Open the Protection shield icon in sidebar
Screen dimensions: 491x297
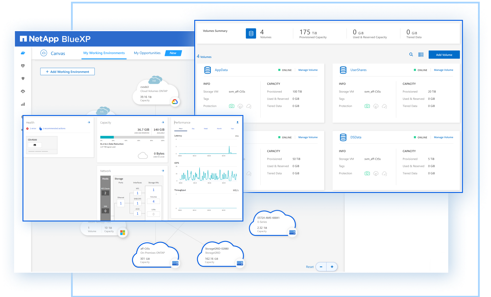coord(23,78)
